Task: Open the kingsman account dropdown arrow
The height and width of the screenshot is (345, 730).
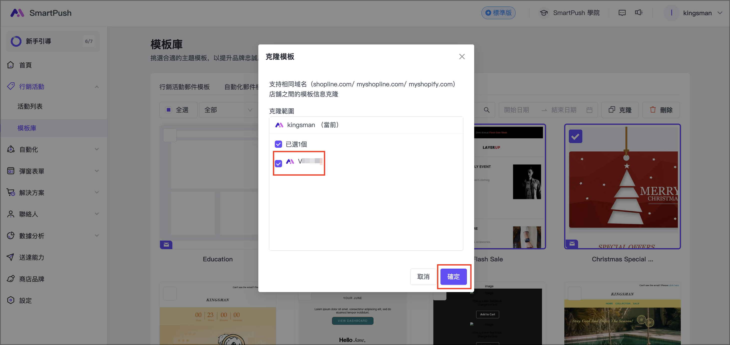Action: click(720, 13)
